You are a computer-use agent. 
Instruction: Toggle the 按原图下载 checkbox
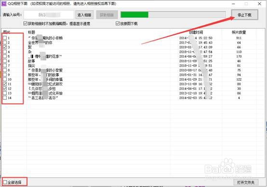click(118, 24)
